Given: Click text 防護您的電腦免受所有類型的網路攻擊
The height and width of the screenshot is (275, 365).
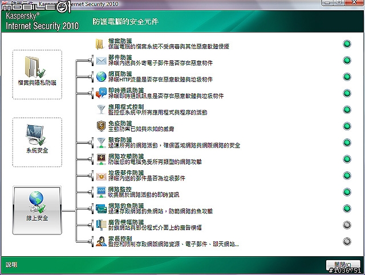Looking at the screenshot, I should coord(155,162).
